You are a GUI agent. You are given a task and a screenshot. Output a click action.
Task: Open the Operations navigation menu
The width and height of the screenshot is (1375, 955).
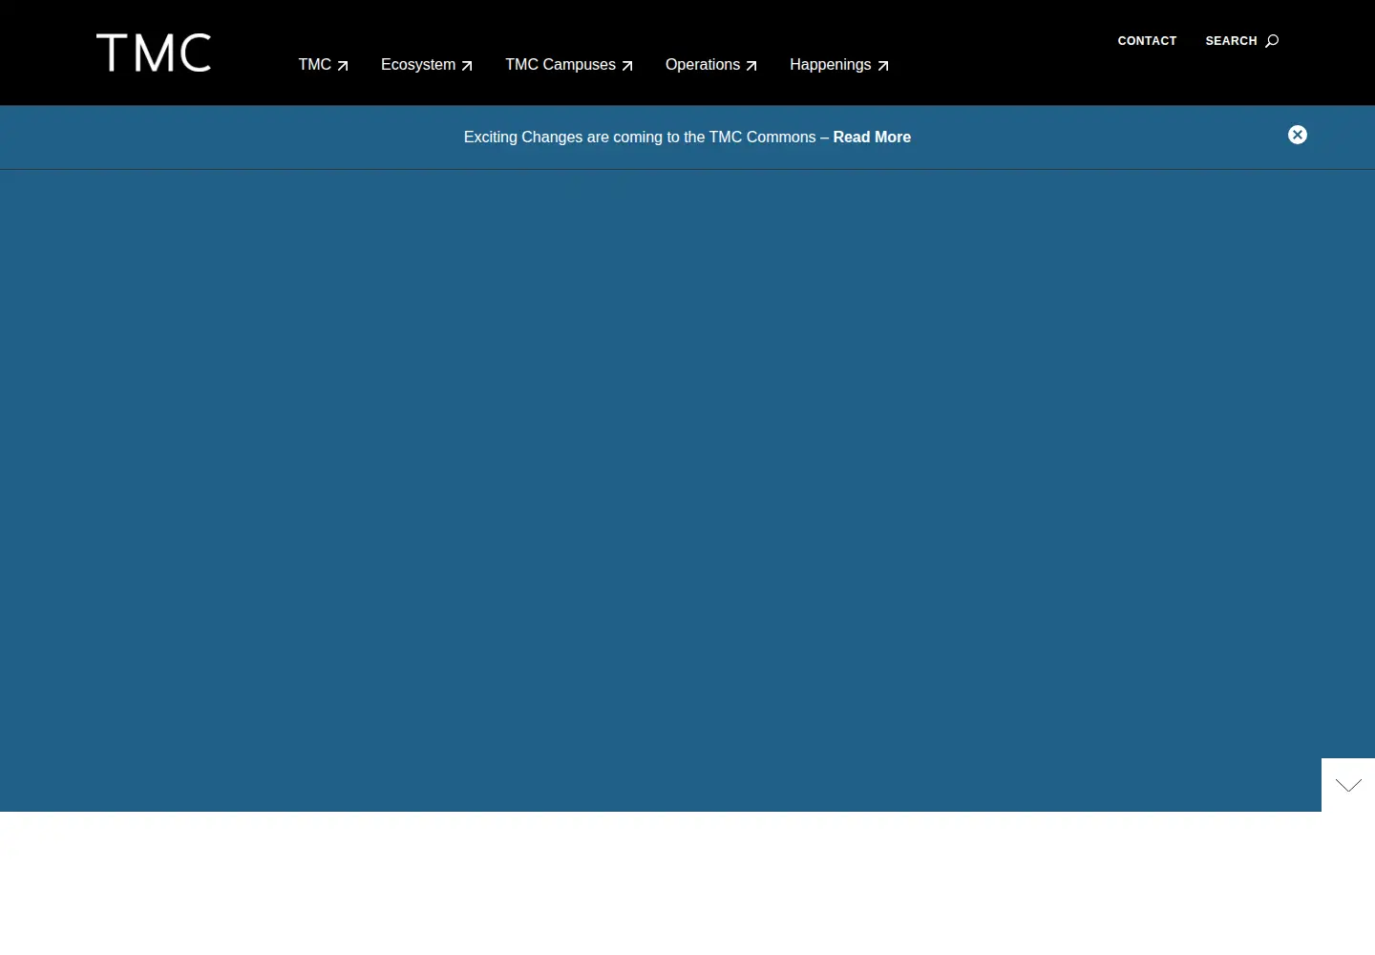(711, 65)
